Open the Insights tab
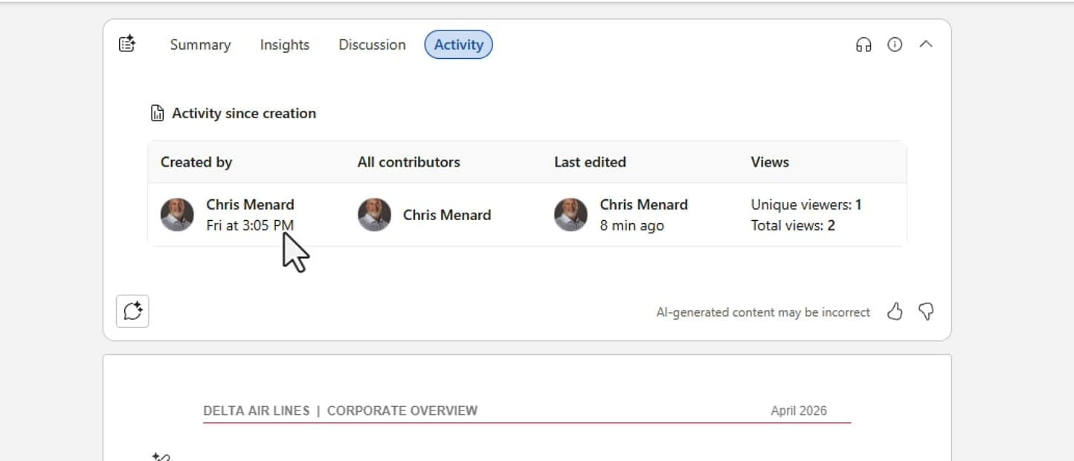 pyautogui.click(x=285, y=45)
